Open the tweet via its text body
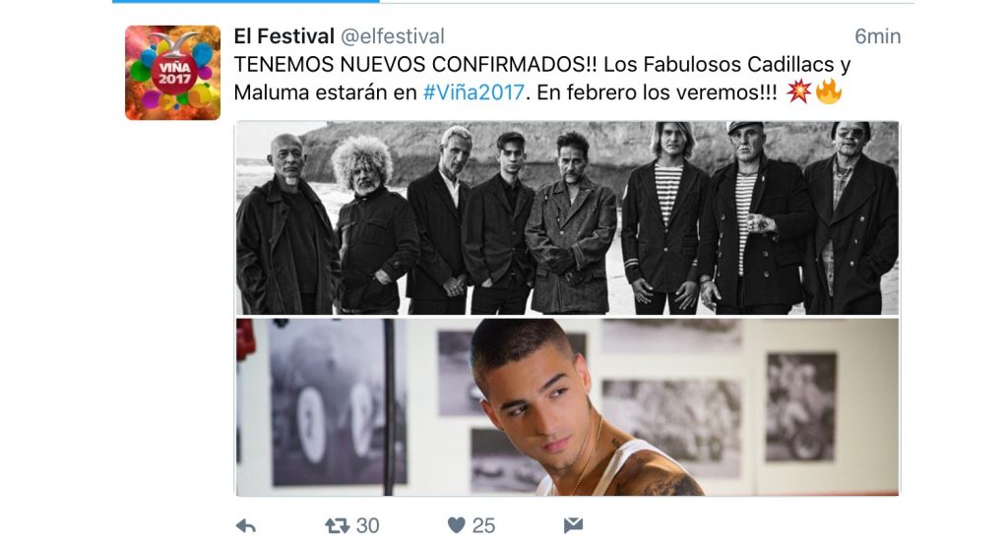 [x=542, y=79]
